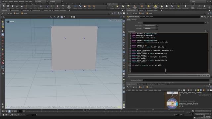Viewport: 212px width, 119px height.
Task: Open the node info icon in parameters
Action: pyautogui.click(x=208, y=17)
